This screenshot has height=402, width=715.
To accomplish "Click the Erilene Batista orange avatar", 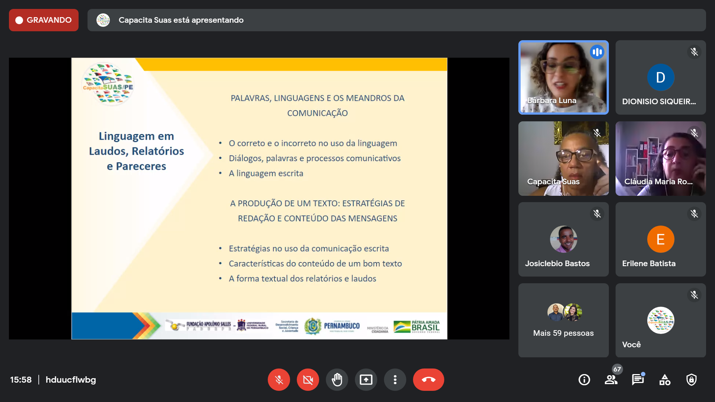I will coord(660,239).
